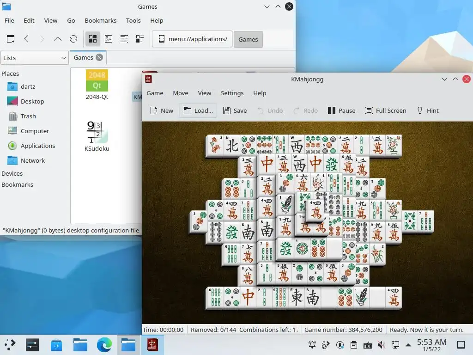The height and width of the screenshot is (355, 473).
Task: Click the topmost 4-wan tile at stack center
Action: 315,210
